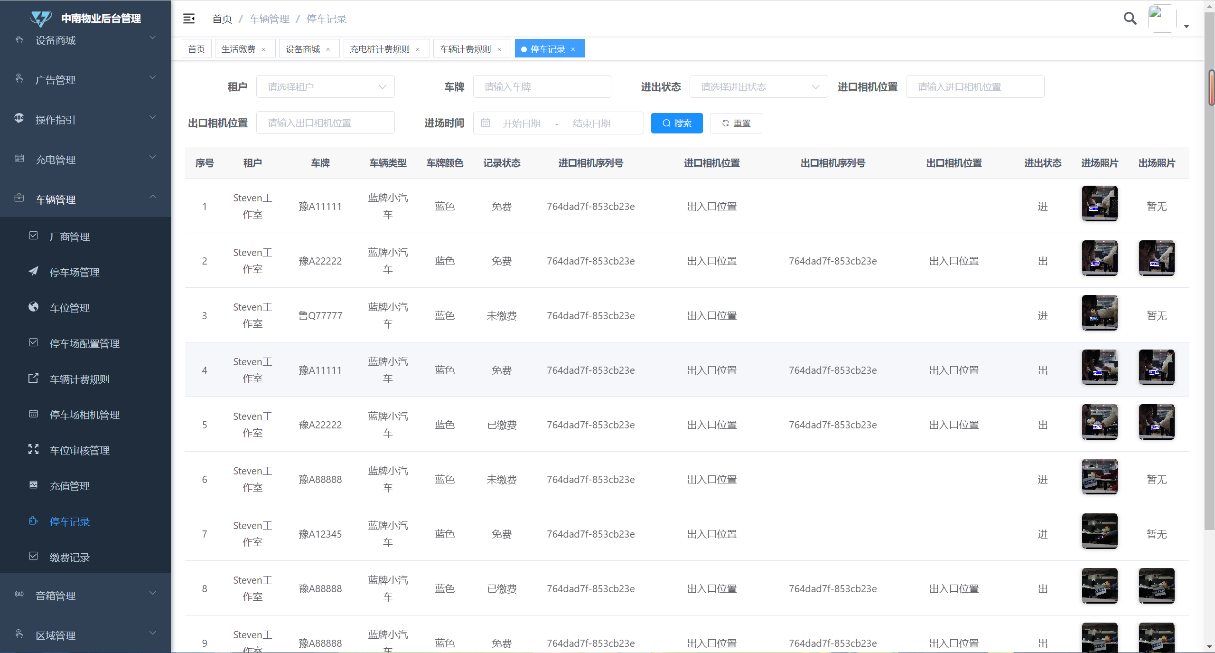This screenshot has width=1215, height=653.
Task: Close the 设备商城 tab
Action: click(x=328, y=49)
